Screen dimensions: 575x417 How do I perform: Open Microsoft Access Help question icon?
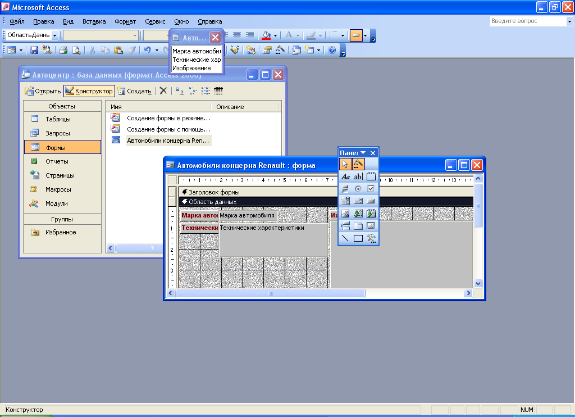tap(332, 50)
